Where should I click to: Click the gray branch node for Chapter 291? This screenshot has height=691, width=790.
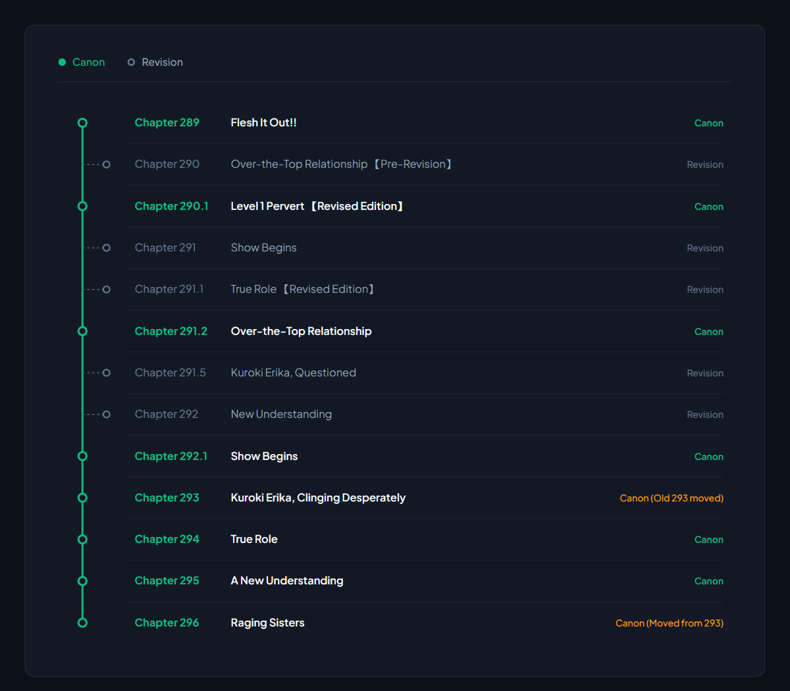[x=107, y=248]
